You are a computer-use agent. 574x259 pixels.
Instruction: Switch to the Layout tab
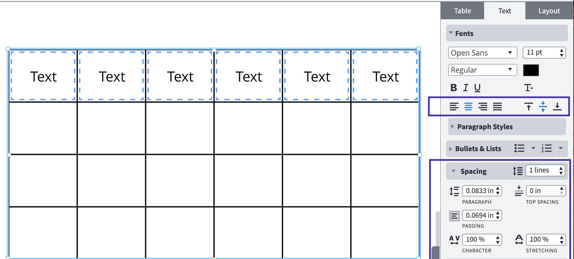point(549,10)
